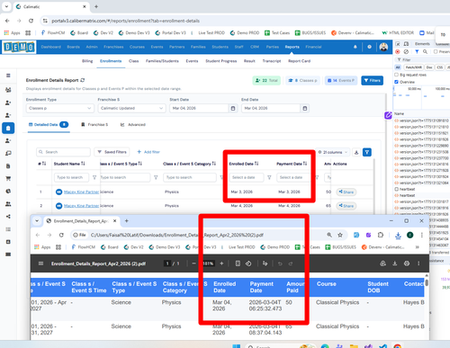Uncheck the Overview checkbox in DevTools
The width and height of the screenshot is (450, 348).
click(396, 82)
